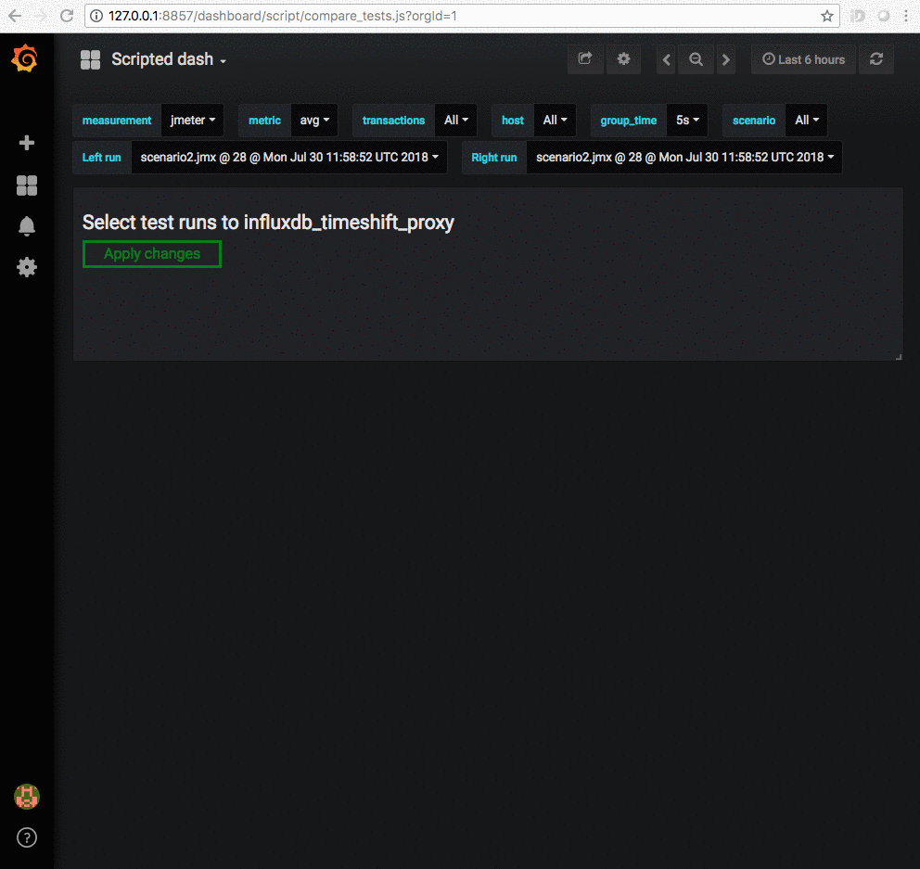Image resolution: width=920 pixels, height=869 pixels.
Task: Click the metric variable label
Action: pos(264,121)
